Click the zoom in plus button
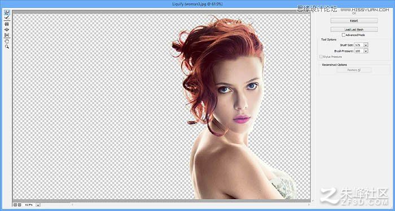The width and height of the screenshot is (395, 211). pos(19,205)
